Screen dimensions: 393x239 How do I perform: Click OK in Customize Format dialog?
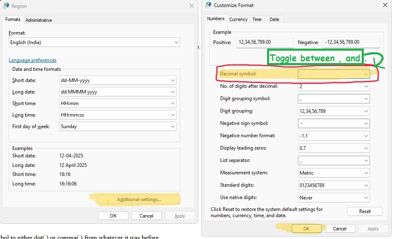[x=307, y=229]
